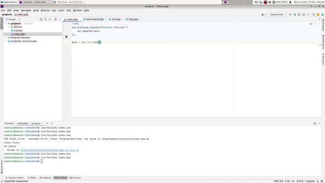Toggle the Terminal tool window button

60,178
